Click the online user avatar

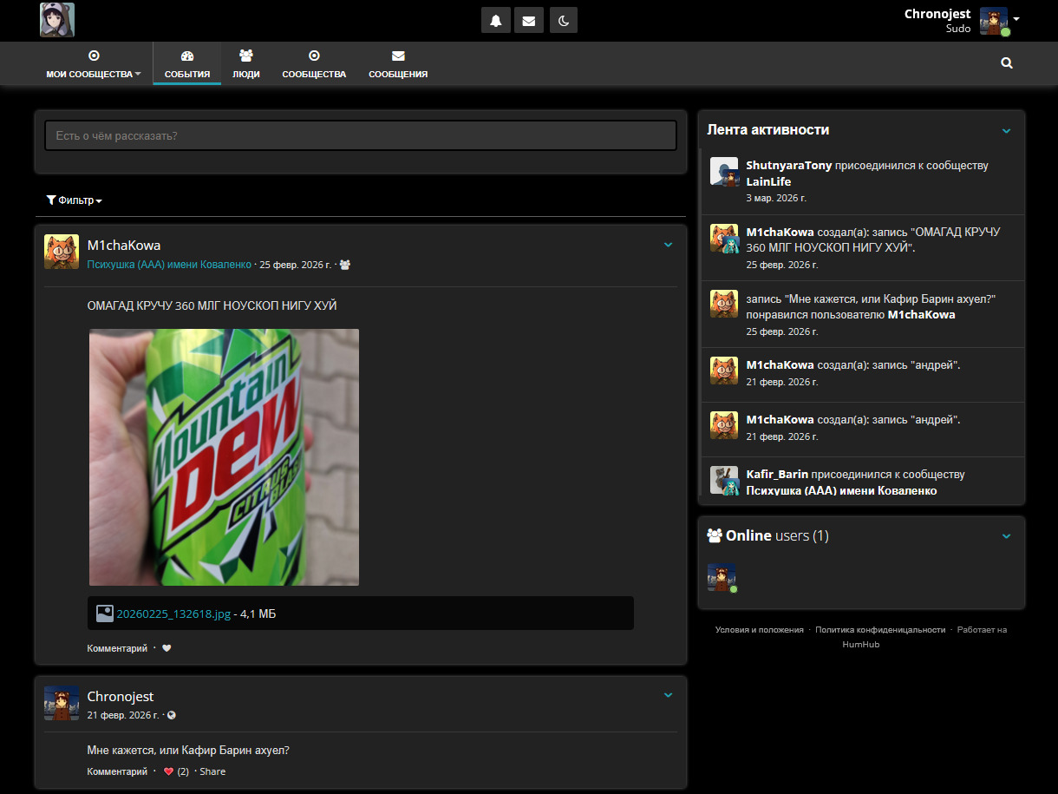pyautogui.click(x=722, y=578)
